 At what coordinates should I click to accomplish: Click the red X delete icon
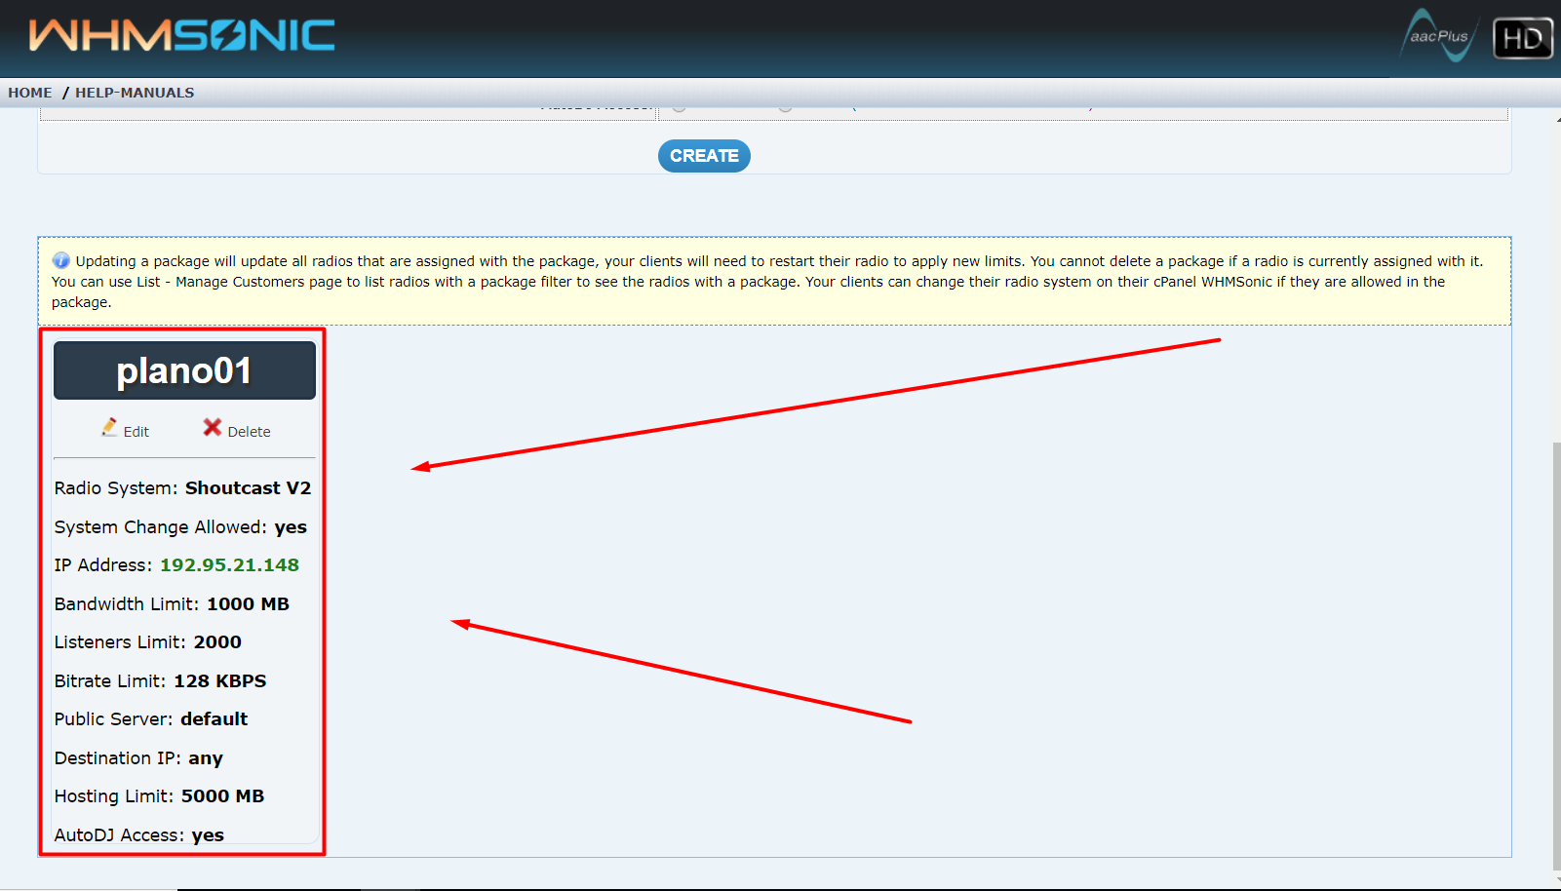[x=212, y=428]
